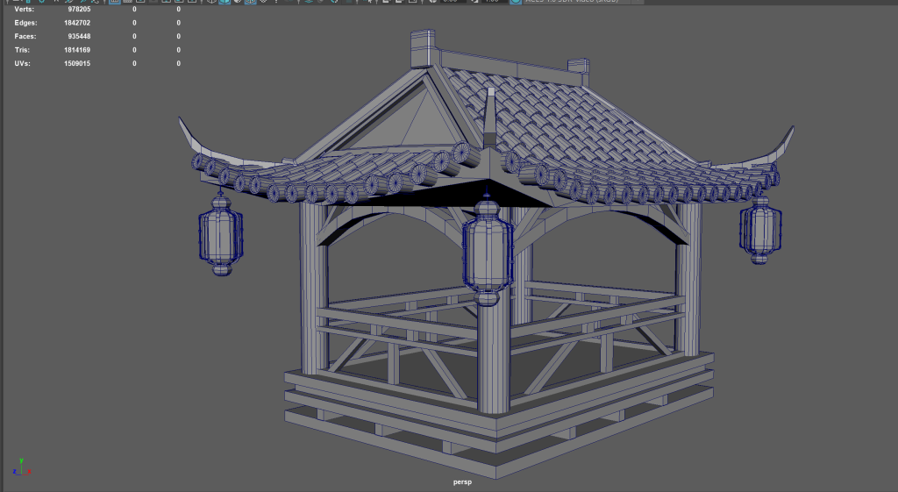Click the Verts: label in the HUD
The height and width of the screenshot is (492, 898).
[x=24, y=9]
